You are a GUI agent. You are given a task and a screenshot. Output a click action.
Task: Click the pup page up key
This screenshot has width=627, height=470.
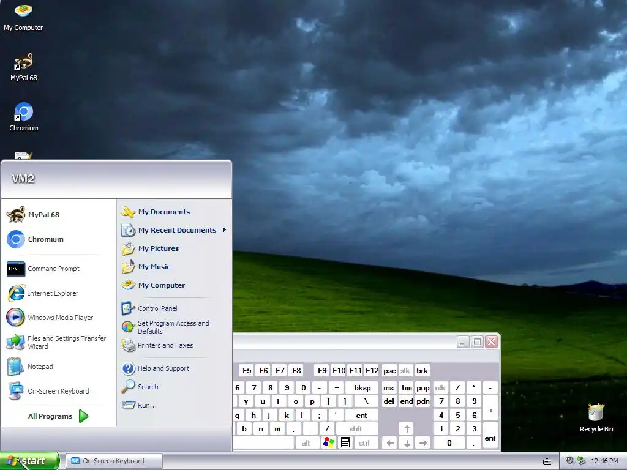(423, 387)
